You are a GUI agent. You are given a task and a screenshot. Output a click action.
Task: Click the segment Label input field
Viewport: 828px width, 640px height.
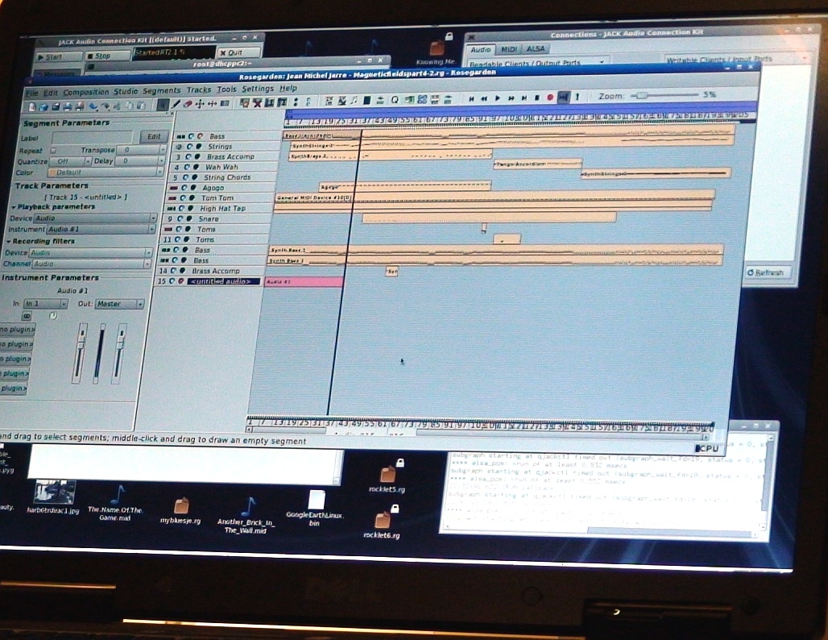click(93, 137)
